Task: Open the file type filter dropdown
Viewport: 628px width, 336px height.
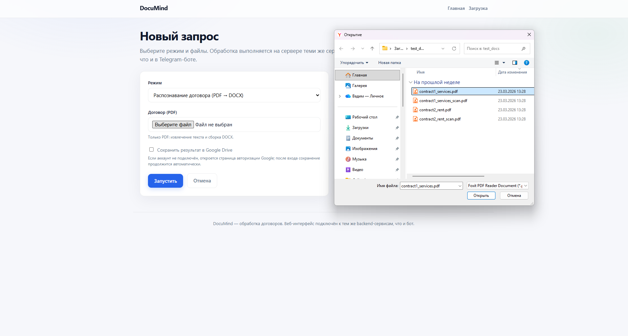Action: (x=497, y=186)
